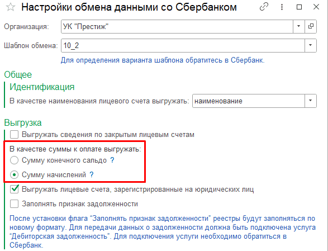Open the three-dot more actions menu
Viewport: 328px width, 251px height.
(282, 7)
